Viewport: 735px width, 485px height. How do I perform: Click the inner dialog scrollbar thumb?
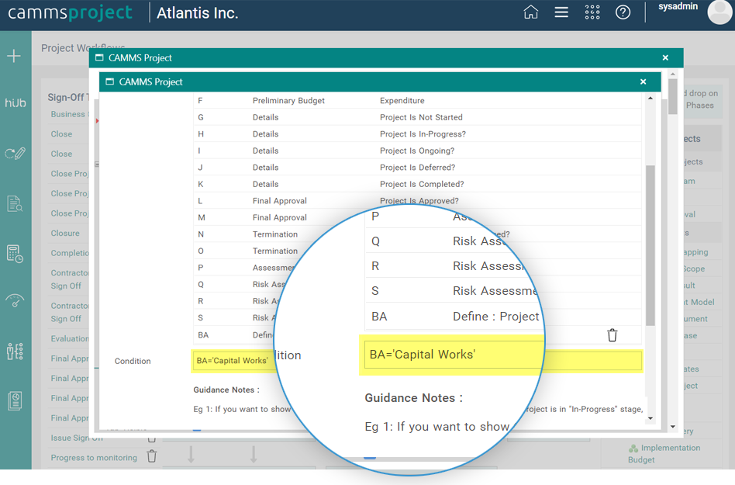[x=650, y=245]
